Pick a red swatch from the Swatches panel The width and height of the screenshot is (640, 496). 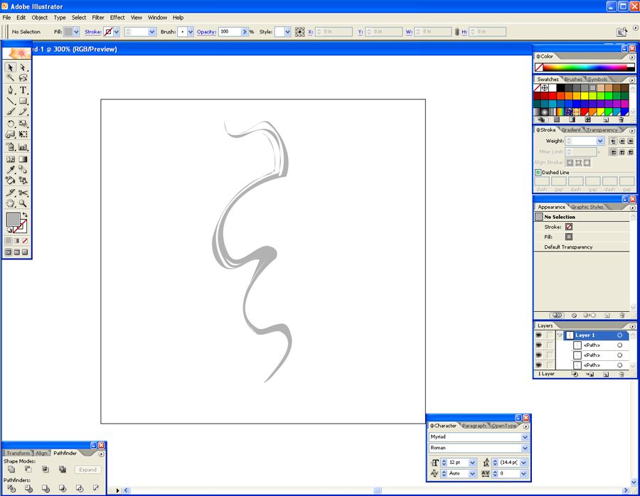click(x=552, y=96)
